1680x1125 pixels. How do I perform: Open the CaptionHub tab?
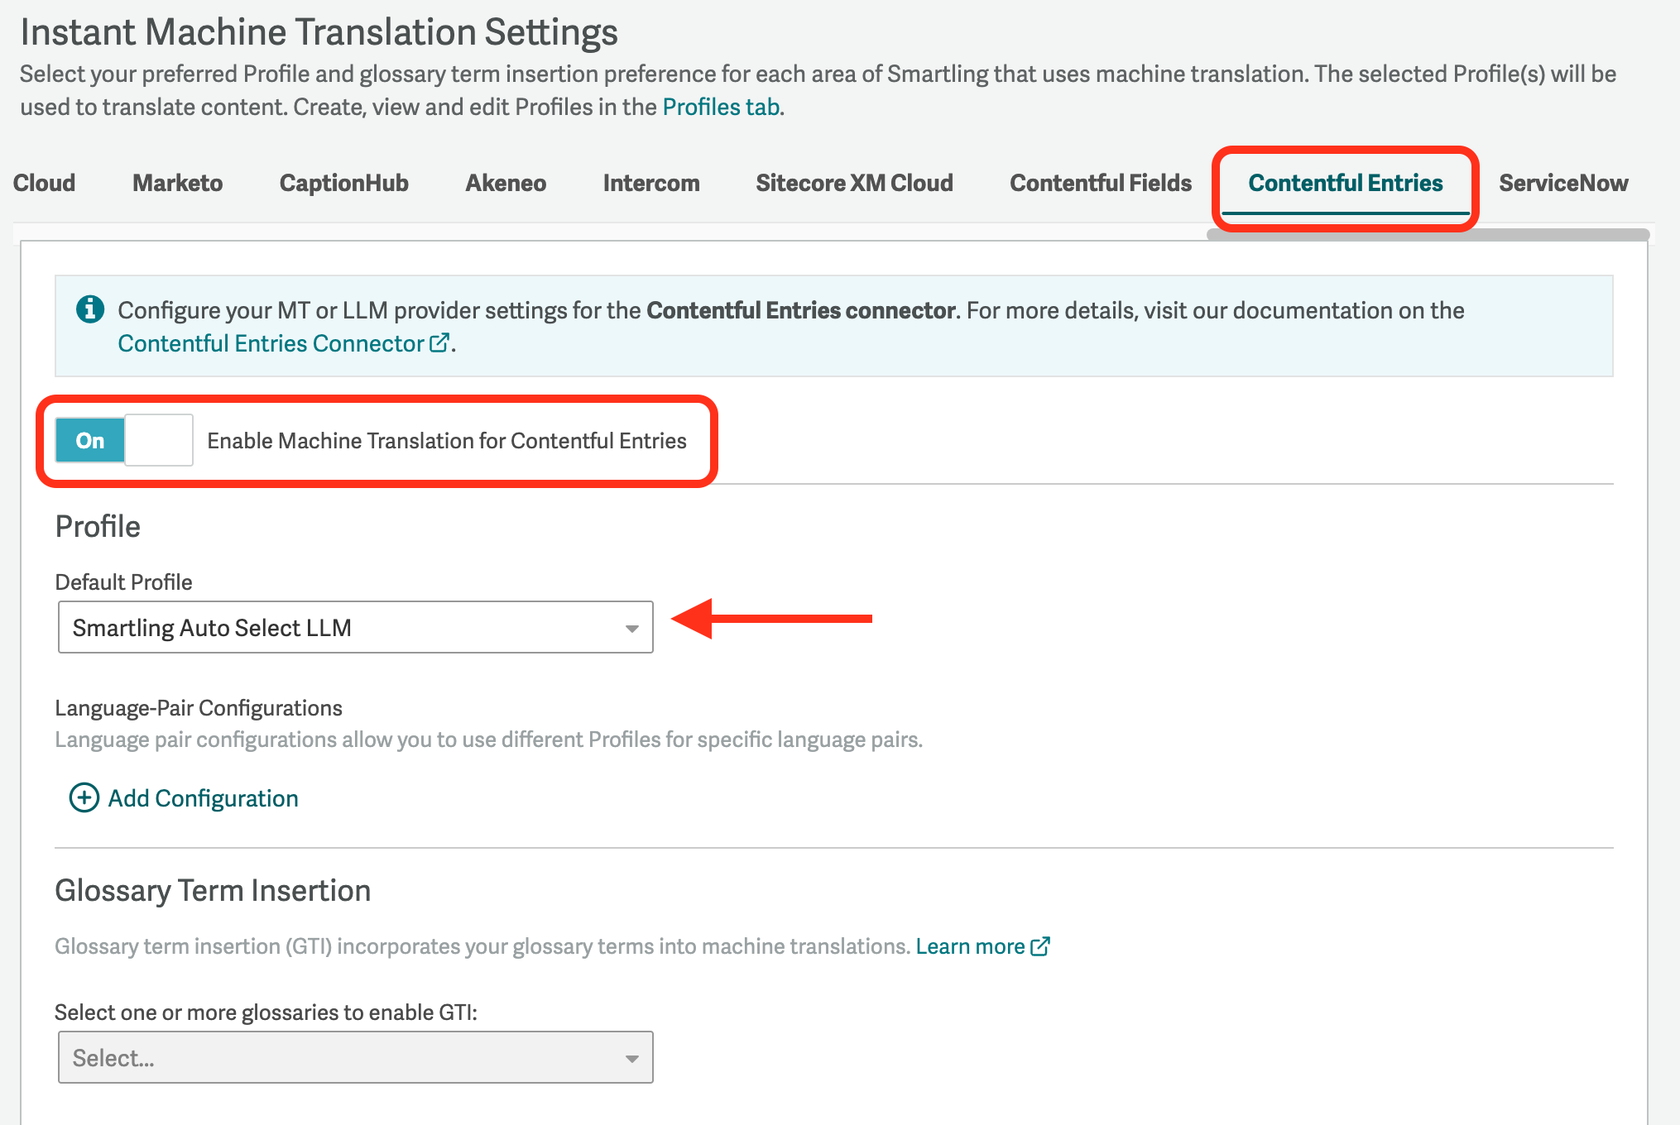pos(344,183)
